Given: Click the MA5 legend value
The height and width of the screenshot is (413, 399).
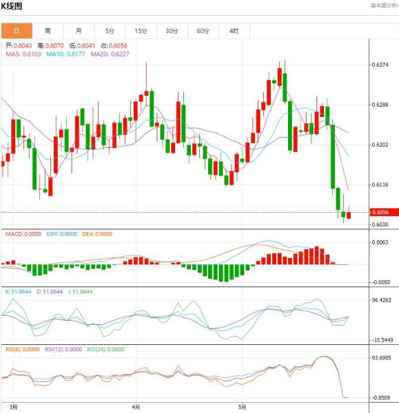Looking at the screenshot, I should point(23,54).
